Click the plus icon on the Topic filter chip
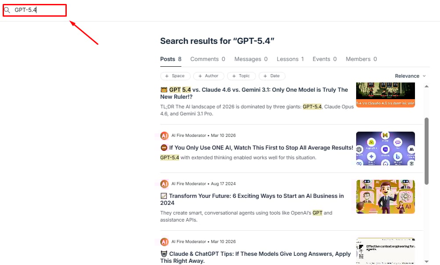This screenshot has width=440, height=265. [233, 75]
